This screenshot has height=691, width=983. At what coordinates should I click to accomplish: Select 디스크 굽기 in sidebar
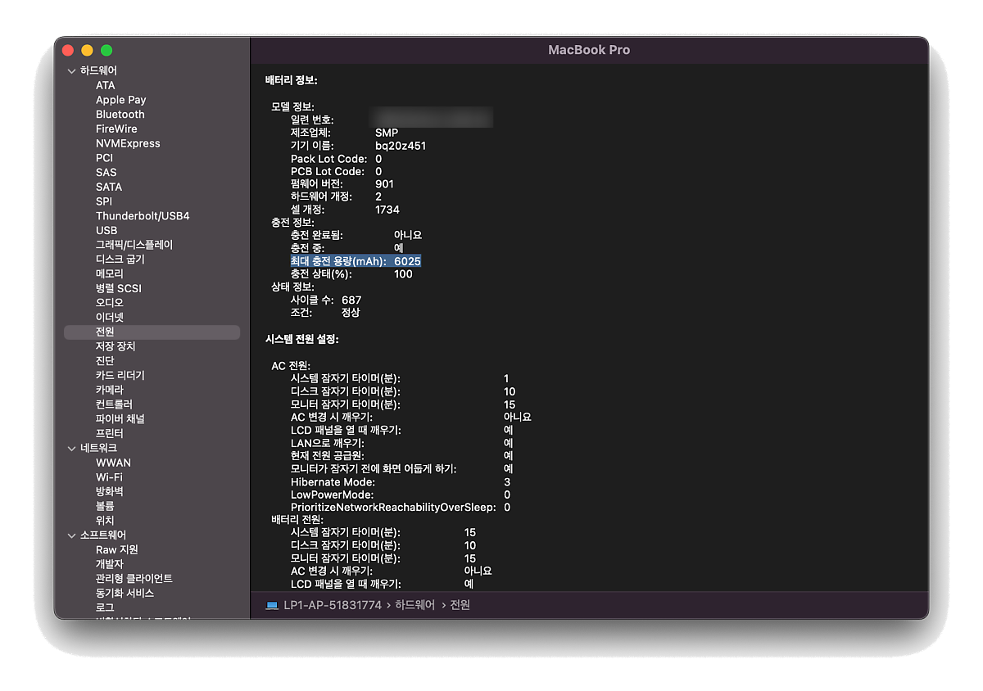[120, 260]
